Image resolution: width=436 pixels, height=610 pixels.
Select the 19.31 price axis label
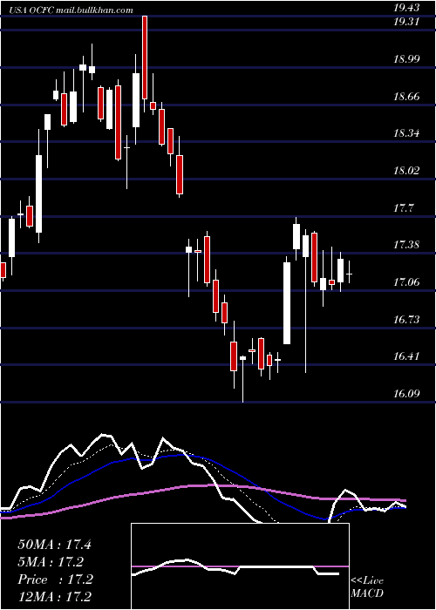coord(406,22)
